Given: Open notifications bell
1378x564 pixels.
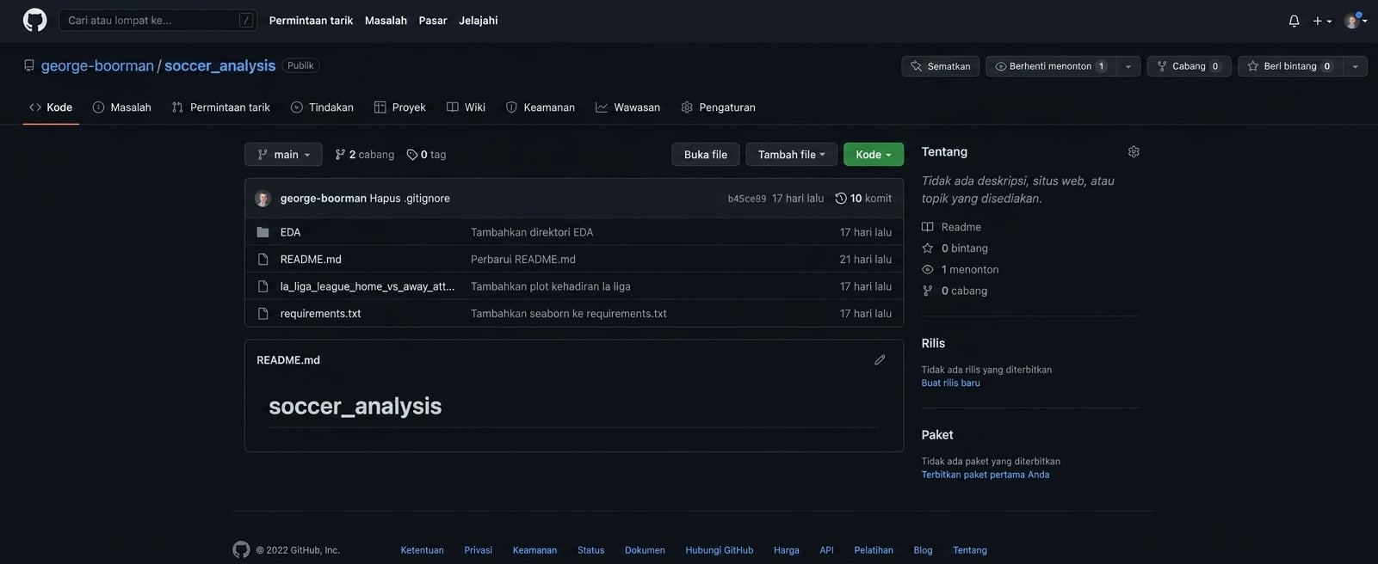Looking at the screenshot, I should coord(1294,21).
